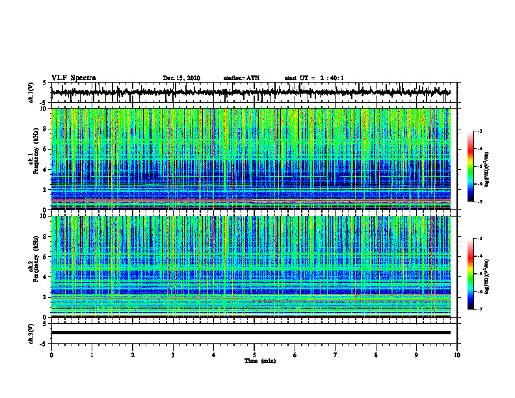Click the ch.2 spectrogram panel
The image size is (515, 398).
250,267
